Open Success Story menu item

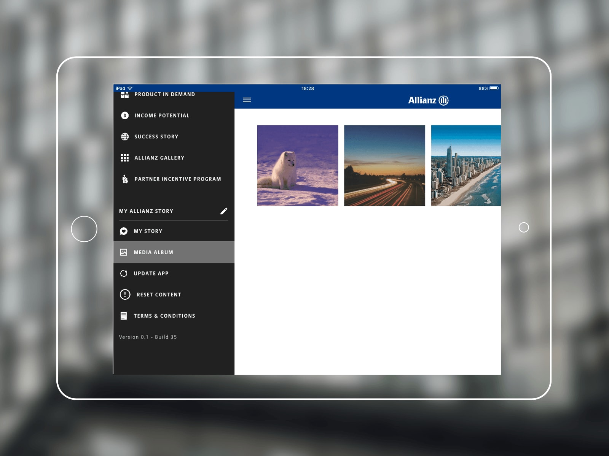tap(174, 136)
